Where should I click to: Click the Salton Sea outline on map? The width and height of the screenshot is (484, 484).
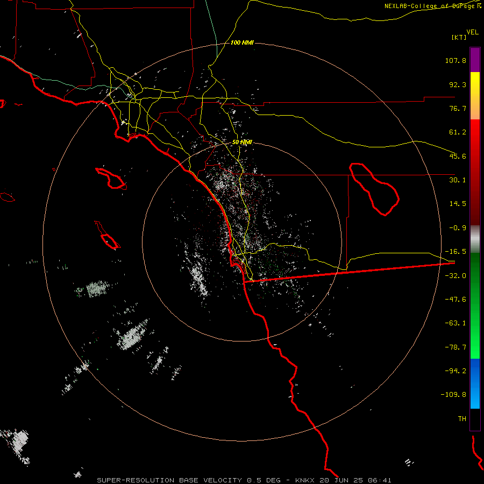click(x=374, y=189)
